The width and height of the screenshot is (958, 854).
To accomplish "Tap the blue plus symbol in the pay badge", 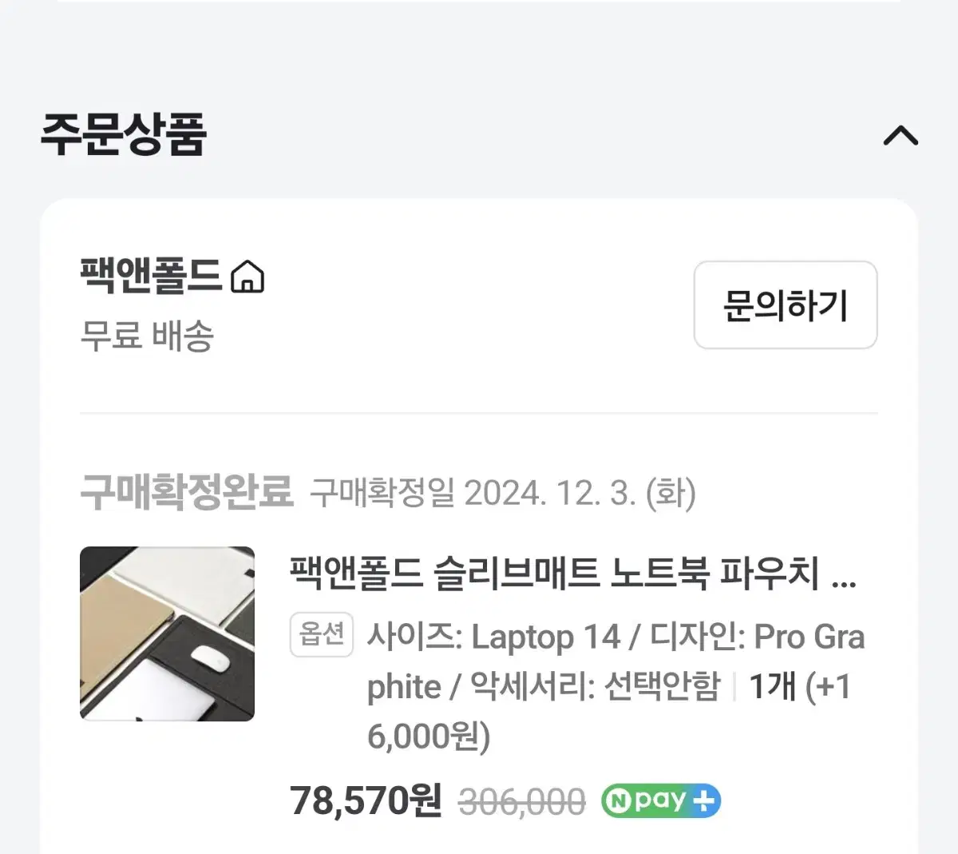I will [x=703, y=800].
